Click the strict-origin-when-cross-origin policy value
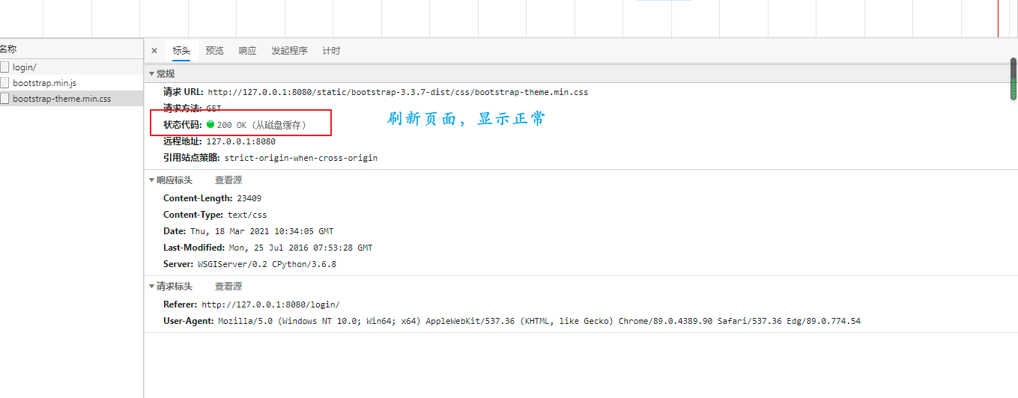 tap(301, 159)
